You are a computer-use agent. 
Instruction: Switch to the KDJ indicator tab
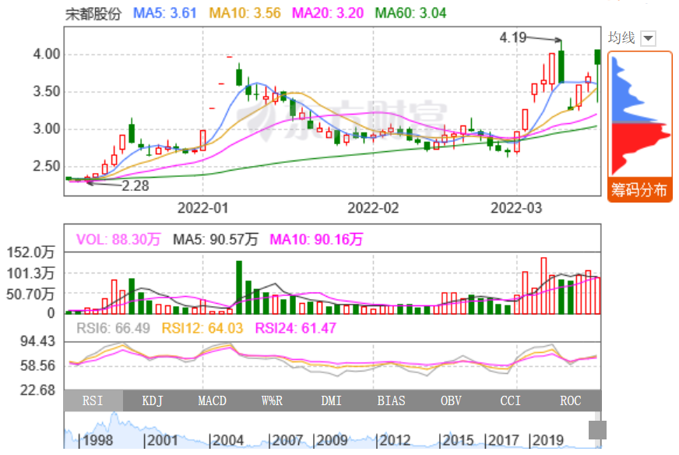[153, 400]
